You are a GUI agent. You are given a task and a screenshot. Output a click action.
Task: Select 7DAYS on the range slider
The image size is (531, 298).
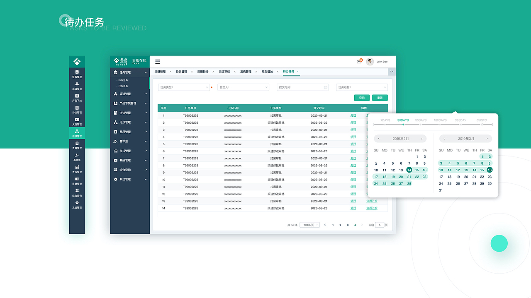pos(385,120)
